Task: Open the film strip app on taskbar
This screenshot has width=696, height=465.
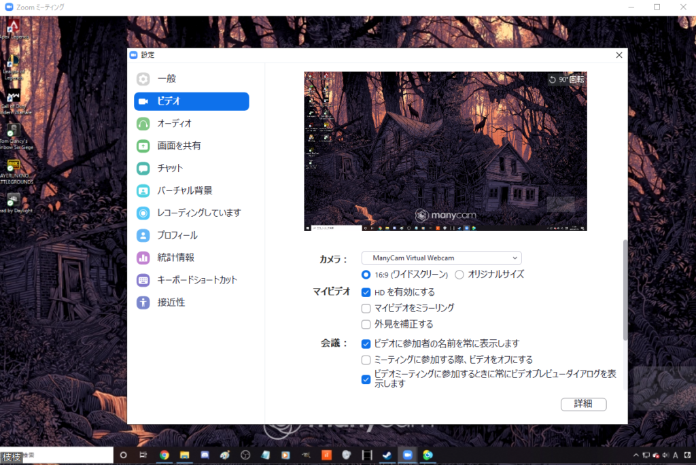Action: click(367, 455)
